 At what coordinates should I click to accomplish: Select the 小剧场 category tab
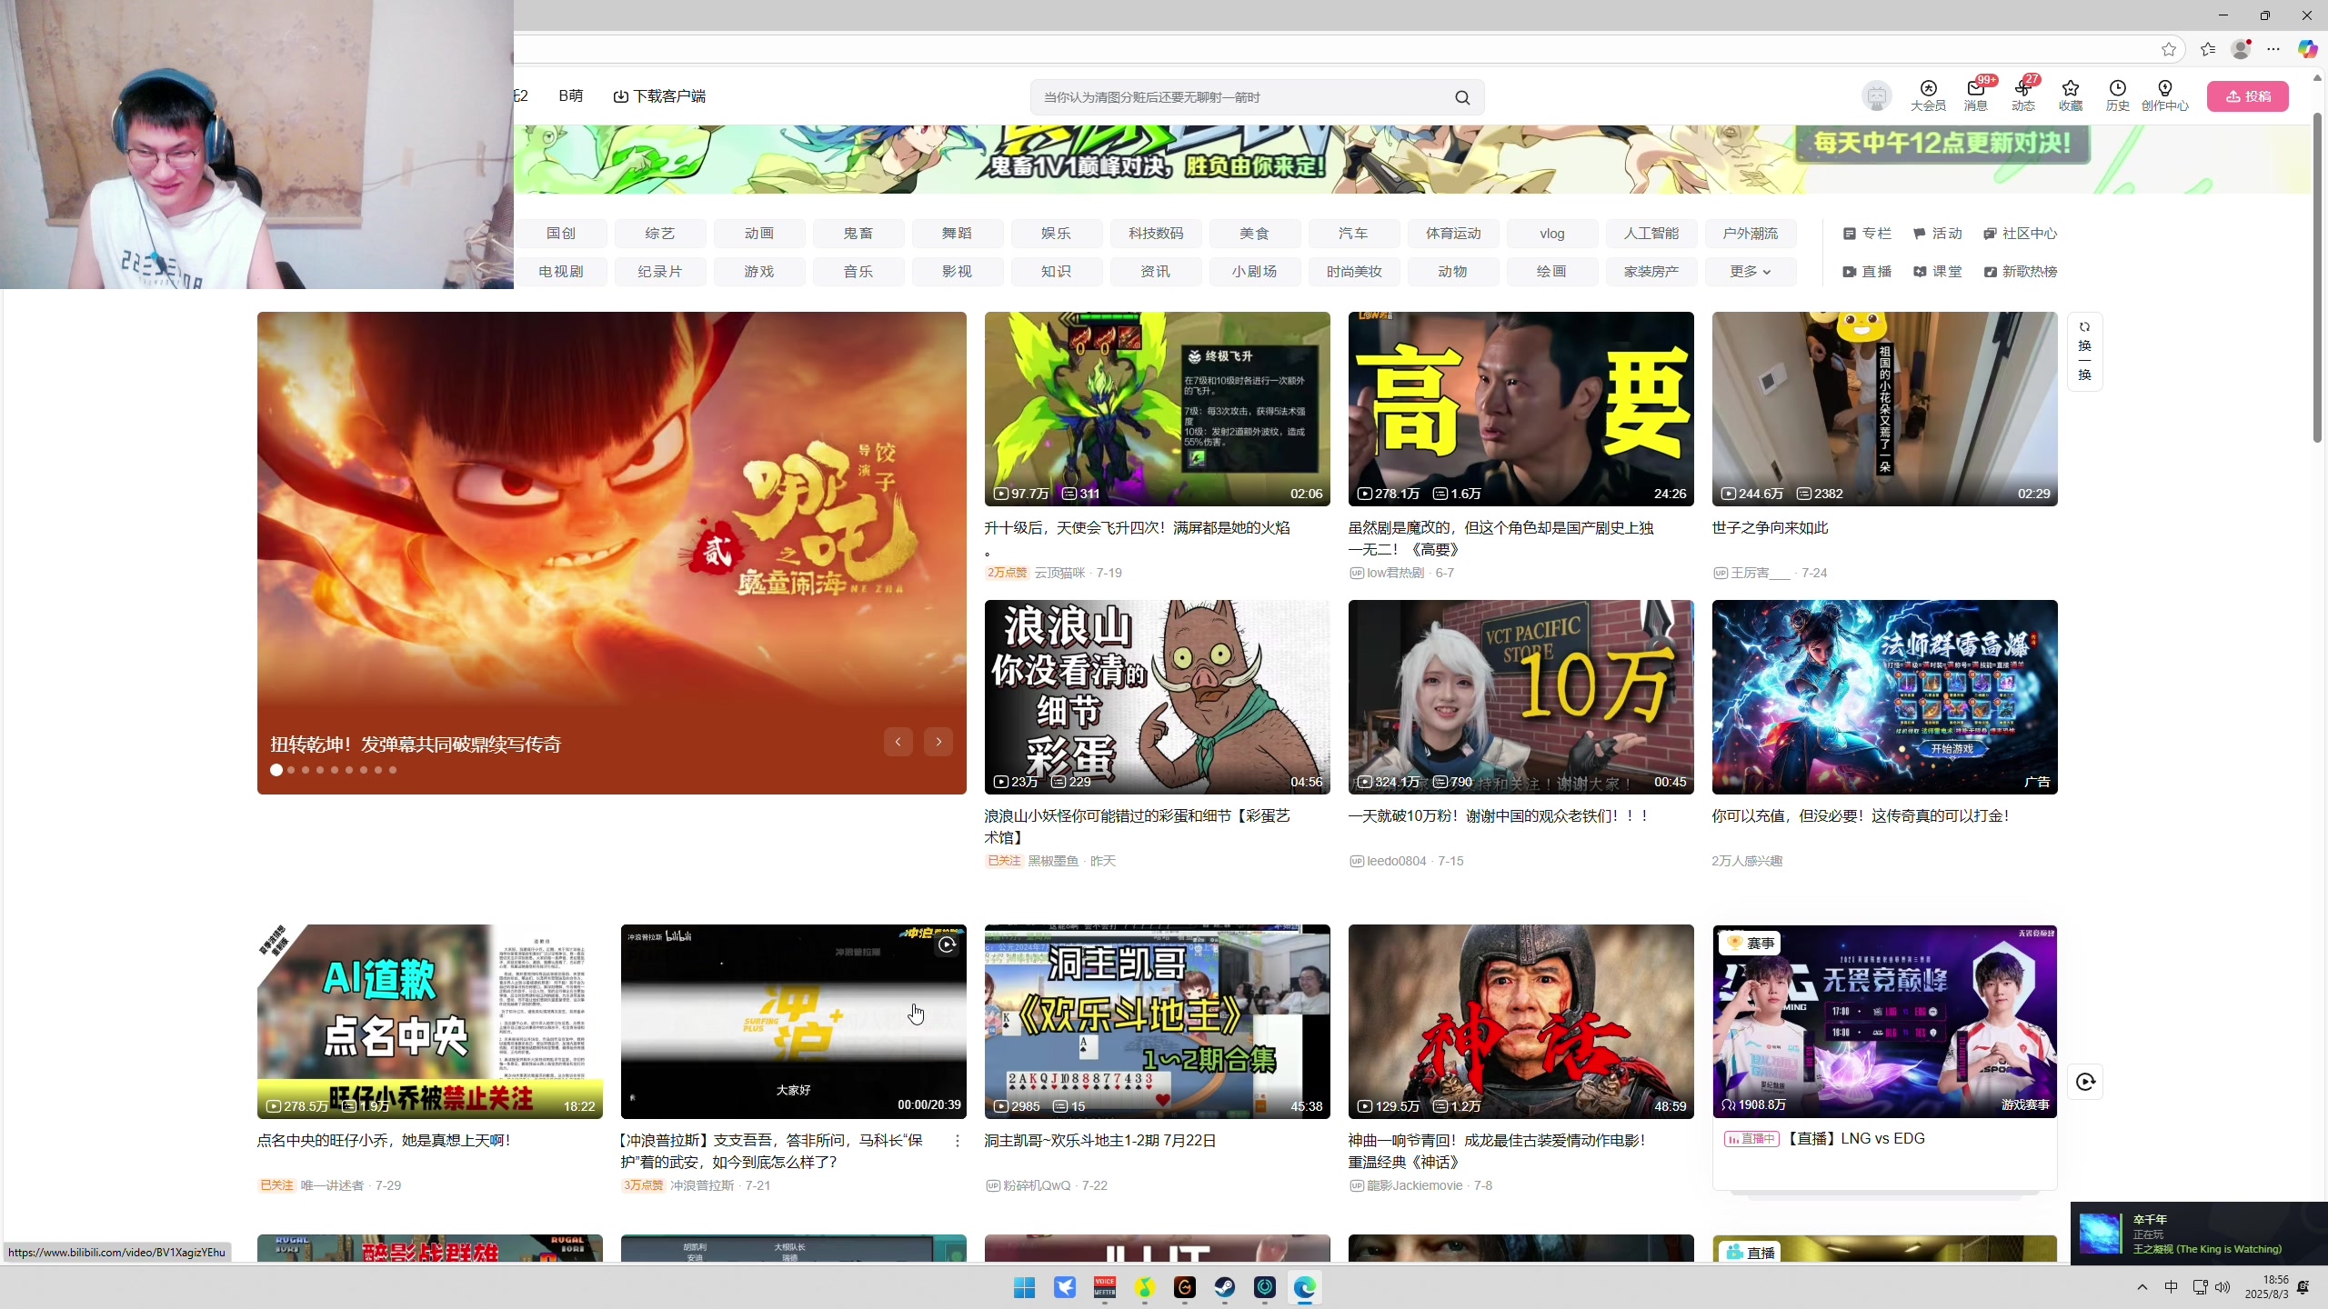click(x=1255, y=272)
